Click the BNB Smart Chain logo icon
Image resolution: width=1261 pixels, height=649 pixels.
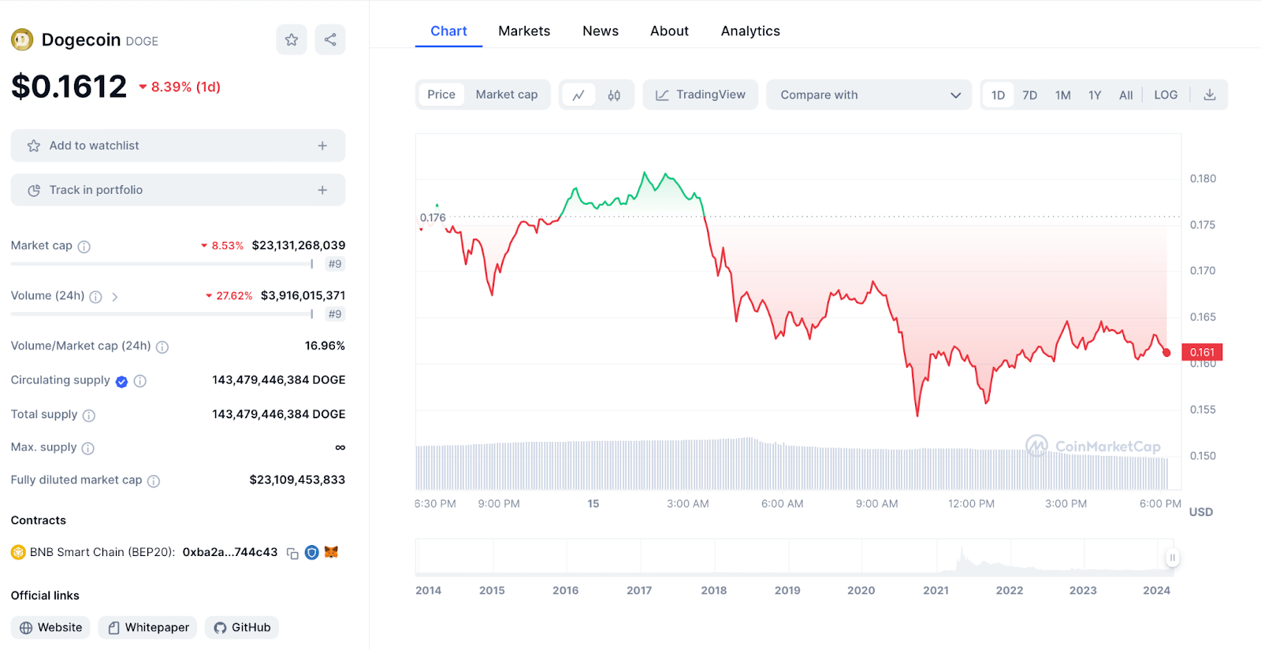click(x=18, y=553)
